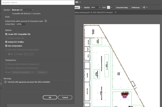Screen dimensions: 162x107
Task: Click the subset fonts info icon
Action: coord(46,21)
